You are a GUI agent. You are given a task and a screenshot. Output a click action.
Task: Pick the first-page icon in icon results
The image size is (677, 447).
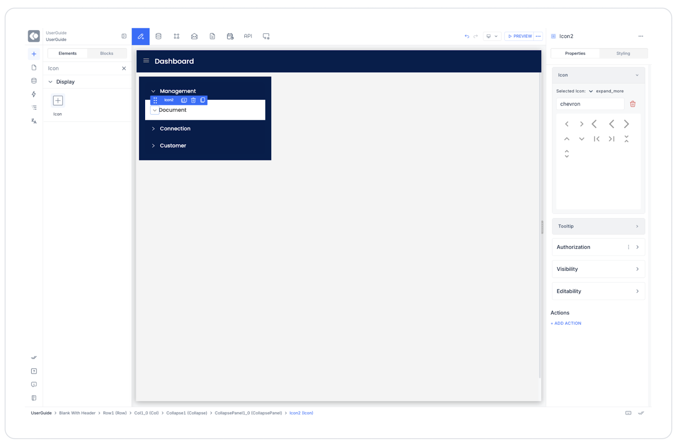coord(597,139)
